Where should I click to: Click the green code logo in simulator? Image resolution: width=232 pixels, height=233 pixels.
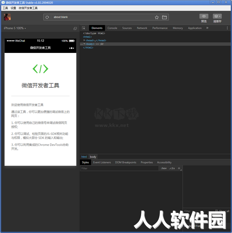(40, 69)
